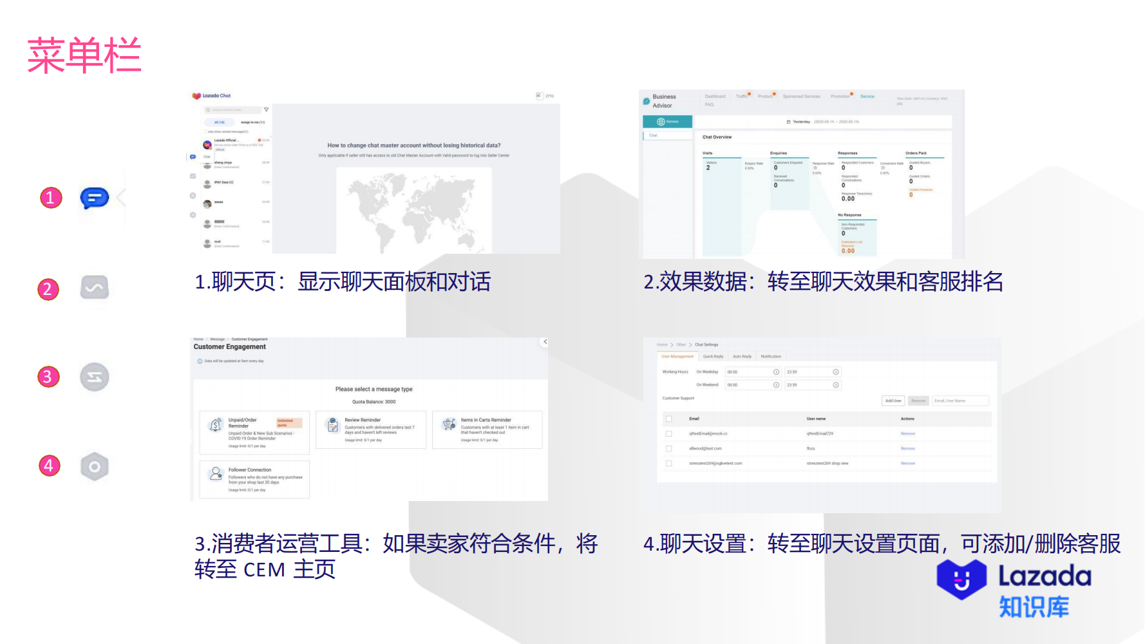The height and width of the screenshot is (644, 1145).
Task: Open the customer engagement tool menu icon
Action: (95, 377)
